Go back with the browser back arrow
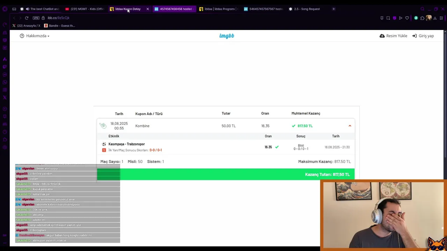Viewport: 447px width, 251px height. [x=14, y=18]
